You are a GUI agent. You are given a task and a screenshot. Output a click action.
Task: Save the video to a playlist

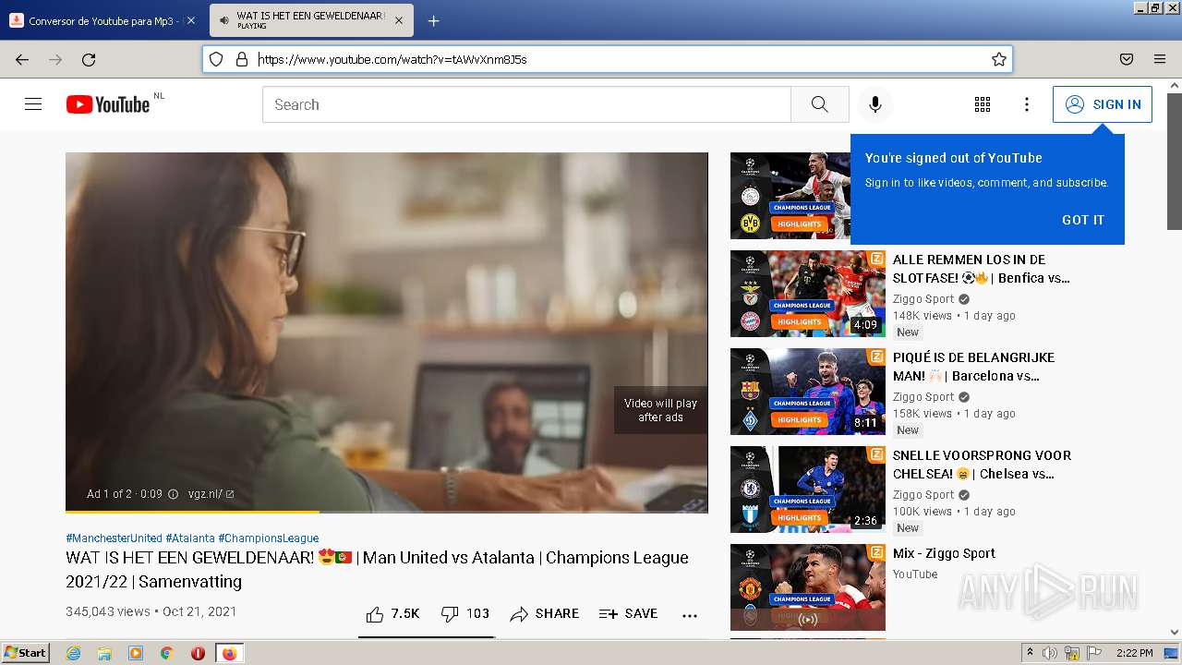pyautogui.click(x=628, y=613)
